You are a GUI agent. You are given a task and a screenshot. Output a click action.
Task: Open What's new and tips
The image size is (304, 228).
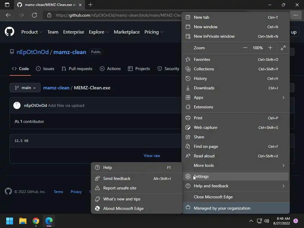[x=137, y=199]
